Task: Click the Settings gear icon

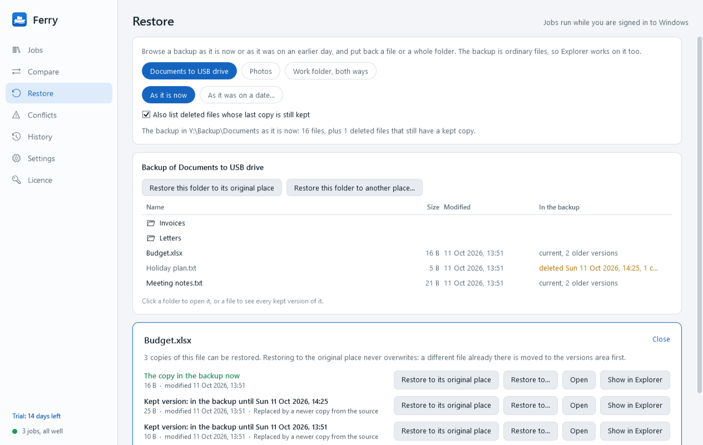Action: click(x=16, y=158)
